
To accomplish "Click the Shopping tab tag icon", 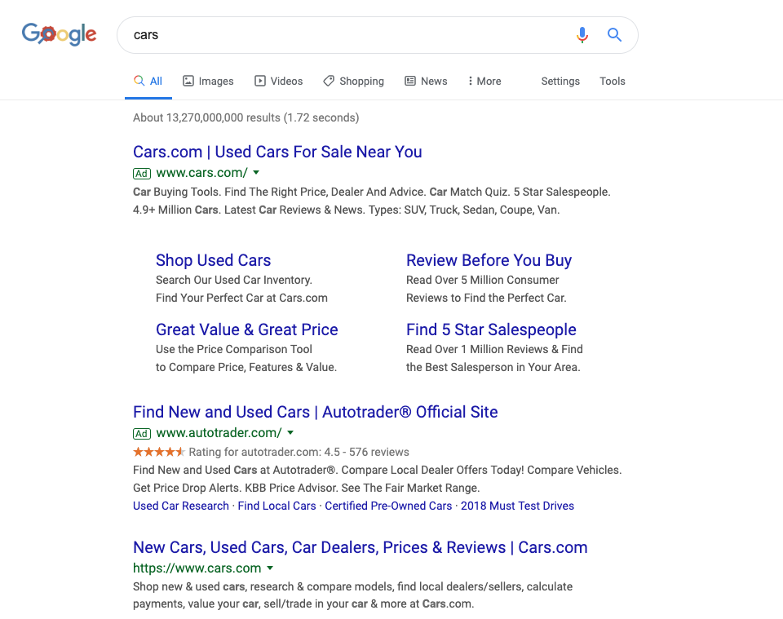I will 329,81.
